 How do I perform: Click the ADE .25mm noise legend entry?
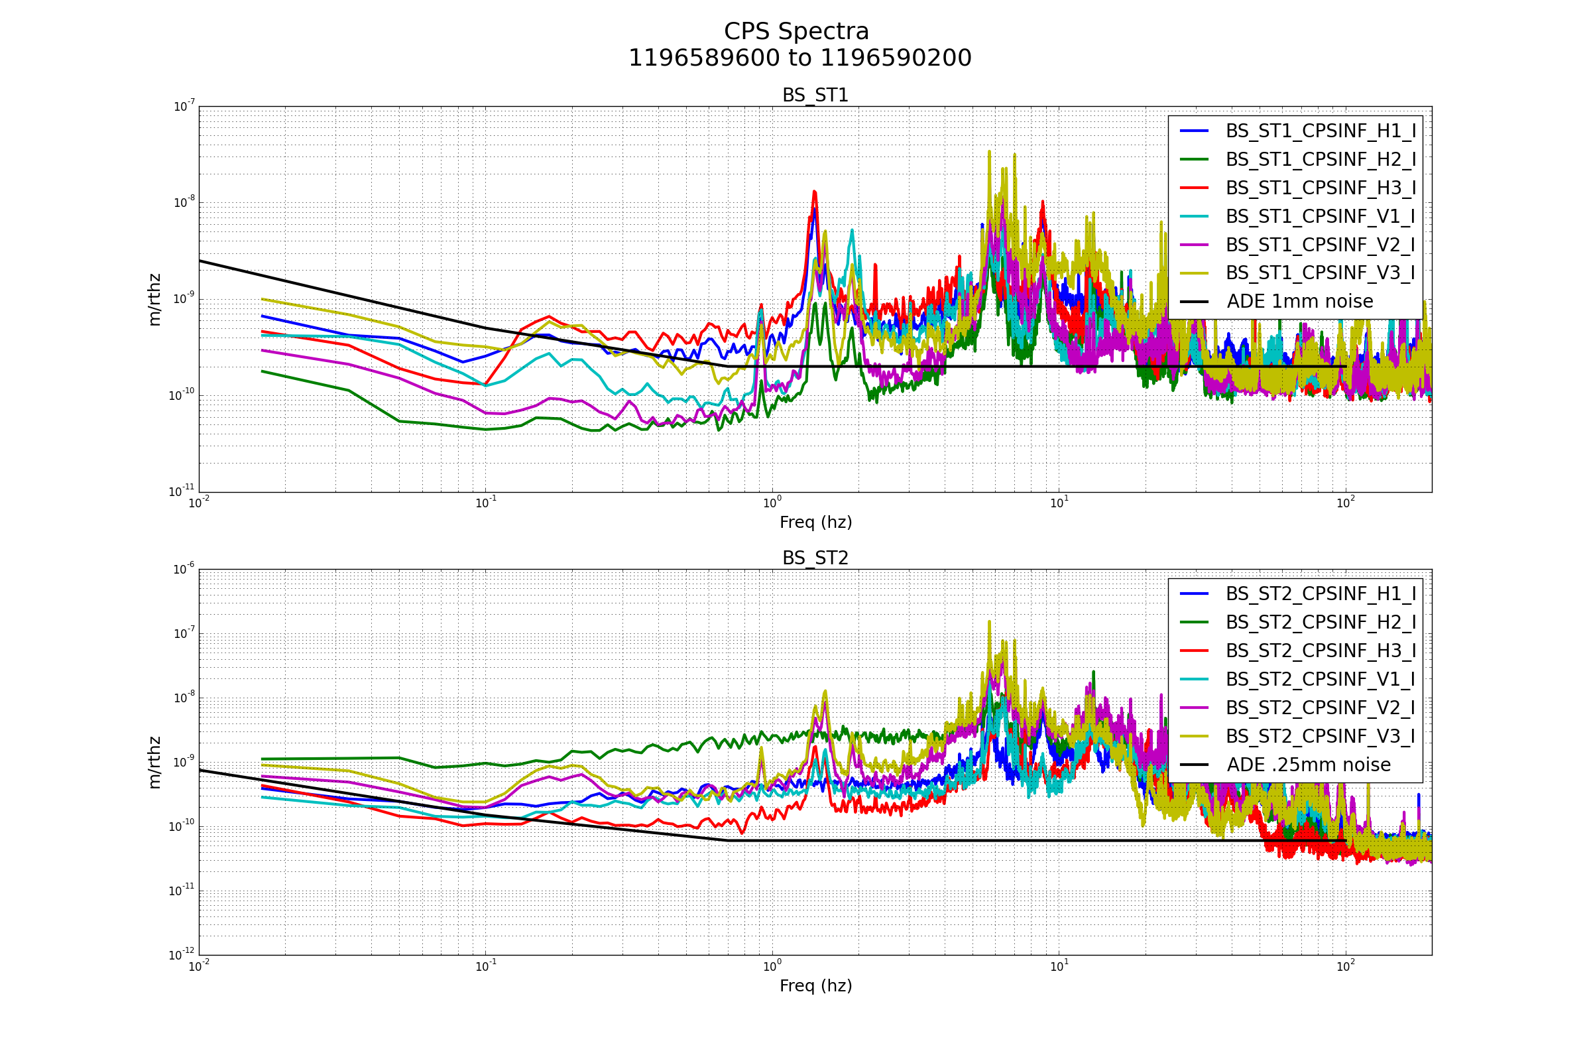coord(1308,765)
